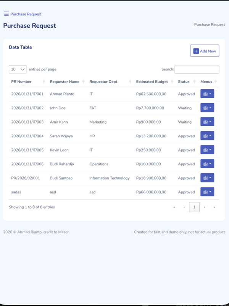
Task: Go to last page of pagination
Action: click(x=214, y=207)
